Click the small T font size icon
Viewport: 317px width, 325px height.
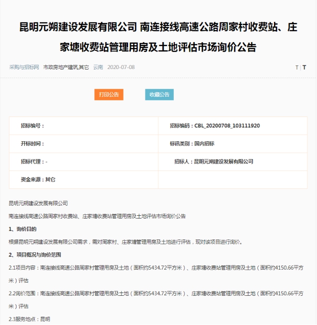(296, 68)
